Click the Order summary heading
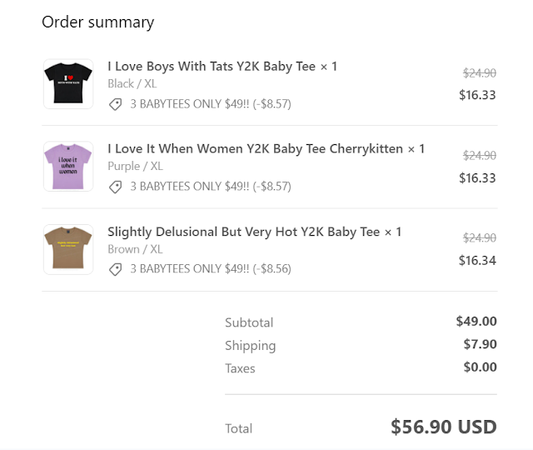The height and width of the screenshot is (450, 533). [x=97, y=22]
